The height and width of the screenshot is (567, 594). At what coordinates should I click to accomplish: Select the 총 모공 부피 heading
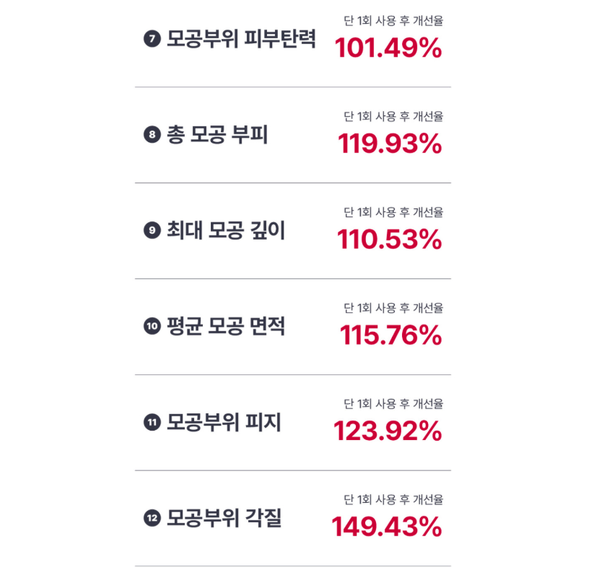[217, 135]
